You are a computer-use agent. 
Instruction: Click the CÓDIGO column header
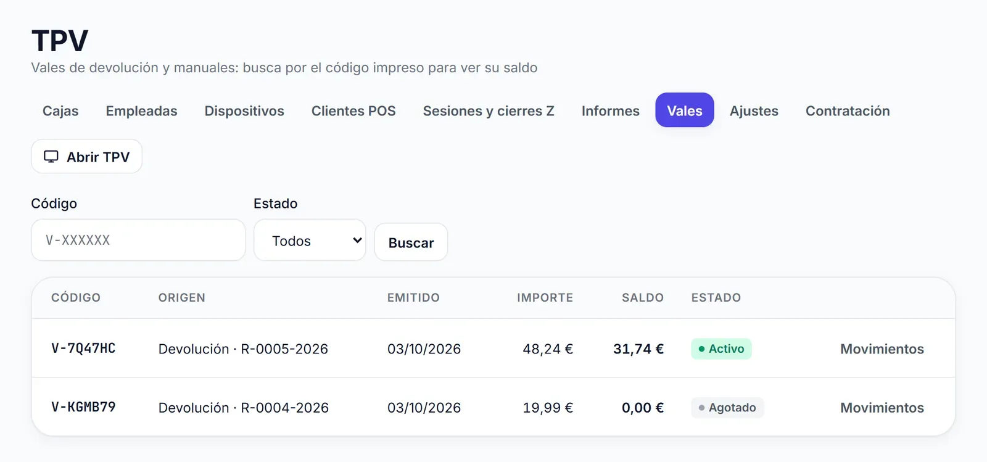(x=76, y=297)
